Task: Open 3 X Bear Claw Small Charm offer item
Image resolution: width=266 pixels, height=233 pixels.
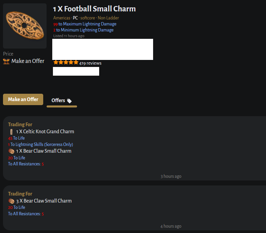Action: (44, 201)
